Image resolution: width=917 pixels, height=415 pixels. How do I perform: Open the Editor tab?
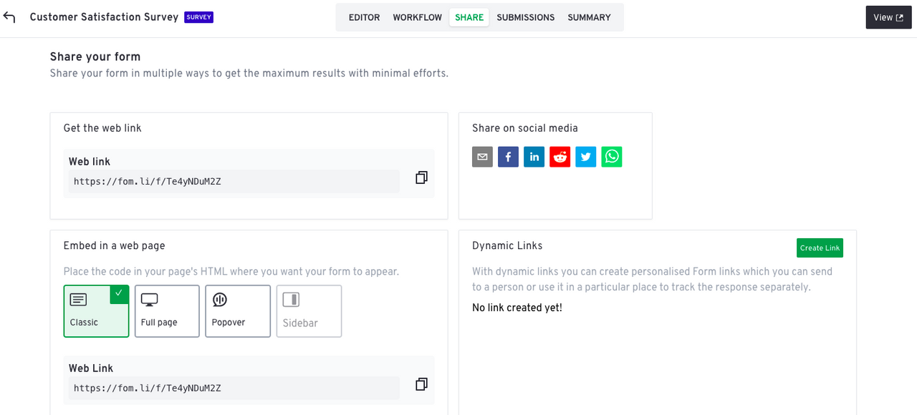point(364,17)
